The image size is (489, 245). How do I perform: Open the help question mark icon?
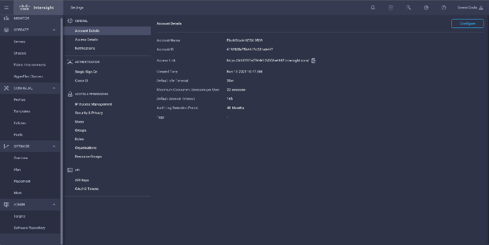[444, 7]
